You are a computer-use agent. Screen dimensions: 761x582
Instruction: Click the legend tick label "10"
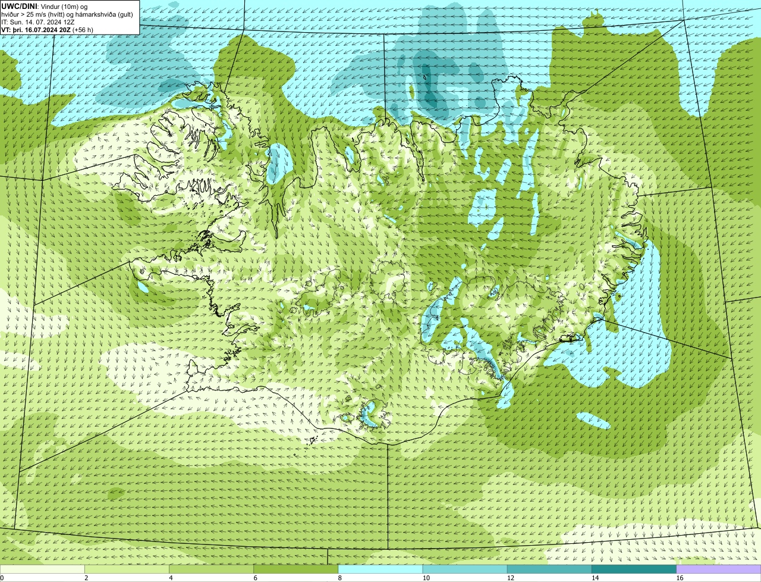(x=426, y=578)
